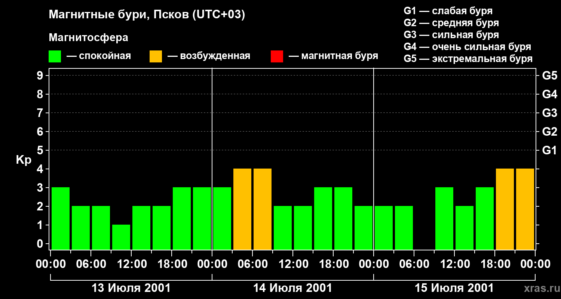Viewport: 561px width, 299px height.
Task: Click the '12:00' time label above 13 Июля
Action: click(x=131, y=264)
